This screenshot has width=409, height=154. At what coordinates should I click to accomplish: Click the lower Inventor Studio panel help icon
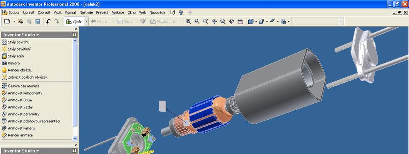74,151
